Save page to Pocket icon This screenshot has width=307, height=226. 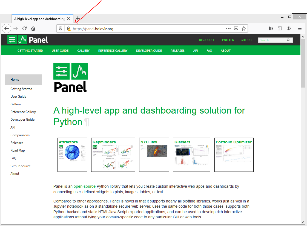[x=236, y=28]
